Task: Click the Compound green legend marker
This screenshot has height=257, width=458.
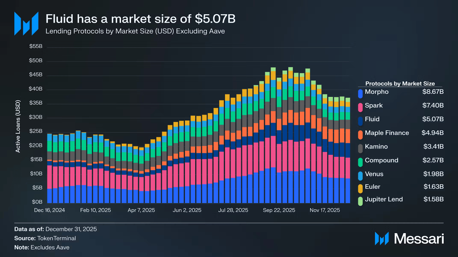Action: pyautogui.click(x=360, y=162)
